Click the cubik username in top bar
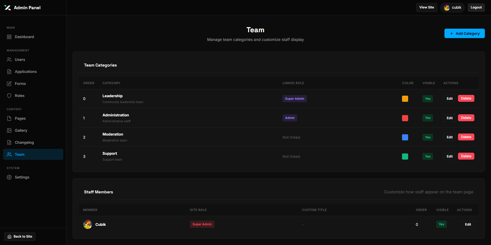Image resolution: width=491 pixels, height=245 pixels. tap(456, 7)
